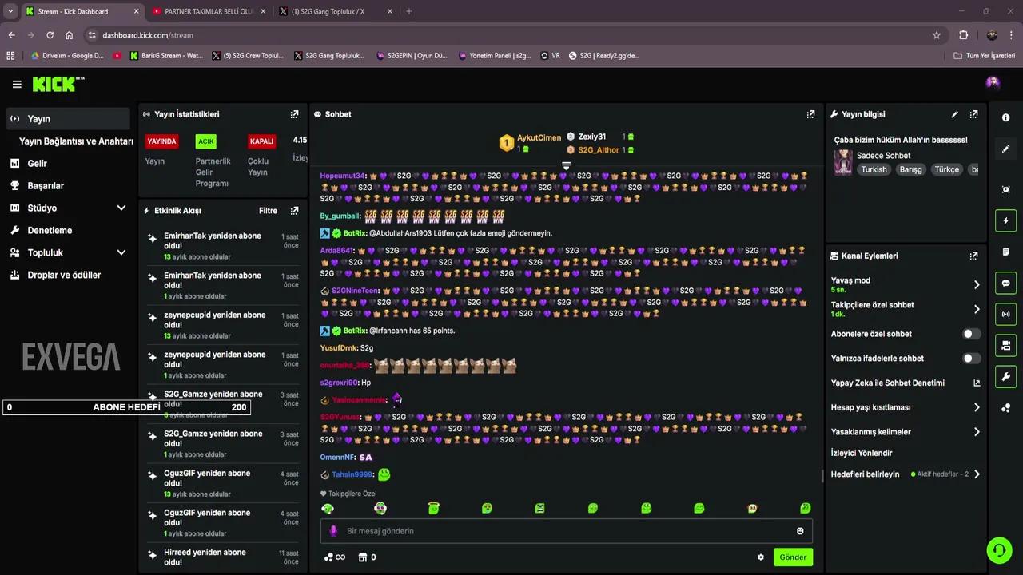Open Yavaş mod options arrow
Screen dimensions: 1023x575
[976, 284]
